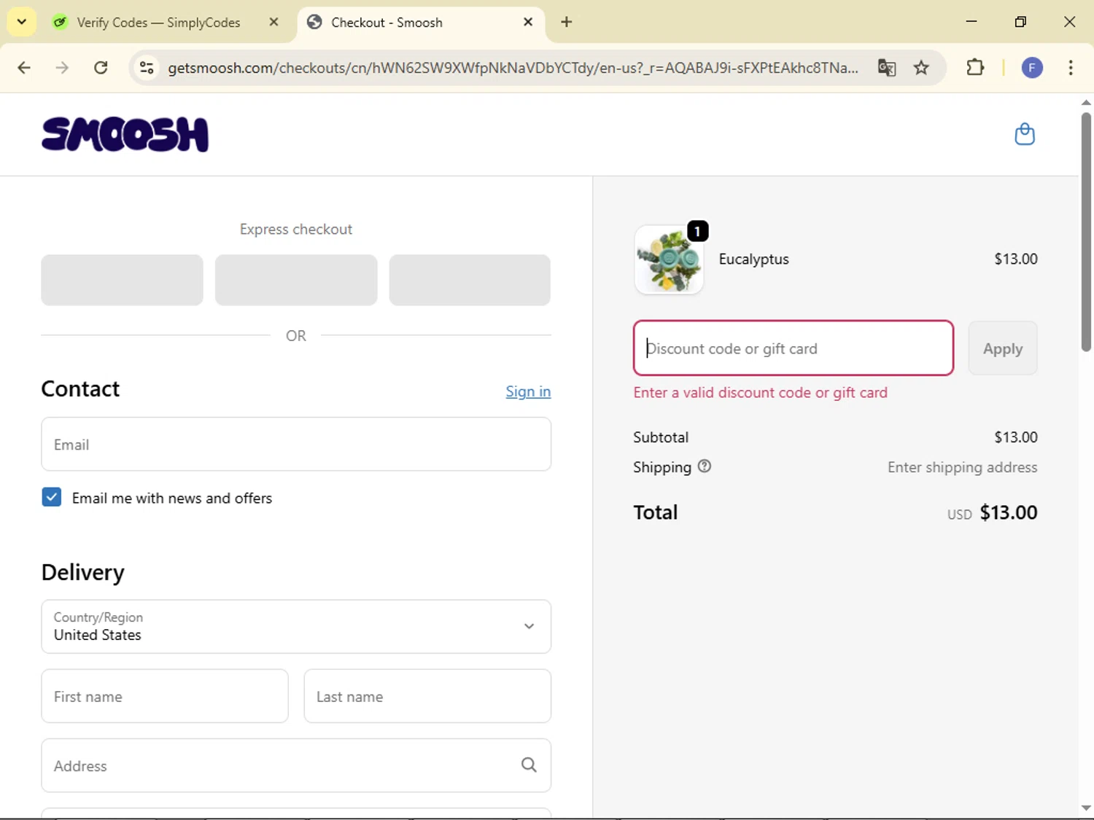Click the Apply discount button
The height and width of the screenshot is (820, 1094).
[1003, 348]
